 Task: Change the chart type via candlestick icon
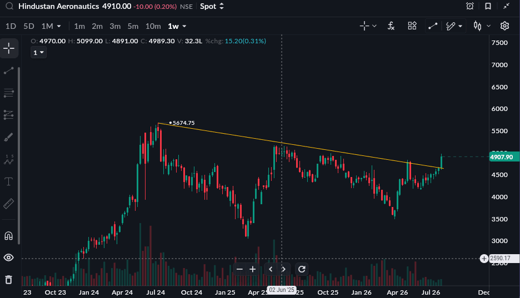click(478, 26)
